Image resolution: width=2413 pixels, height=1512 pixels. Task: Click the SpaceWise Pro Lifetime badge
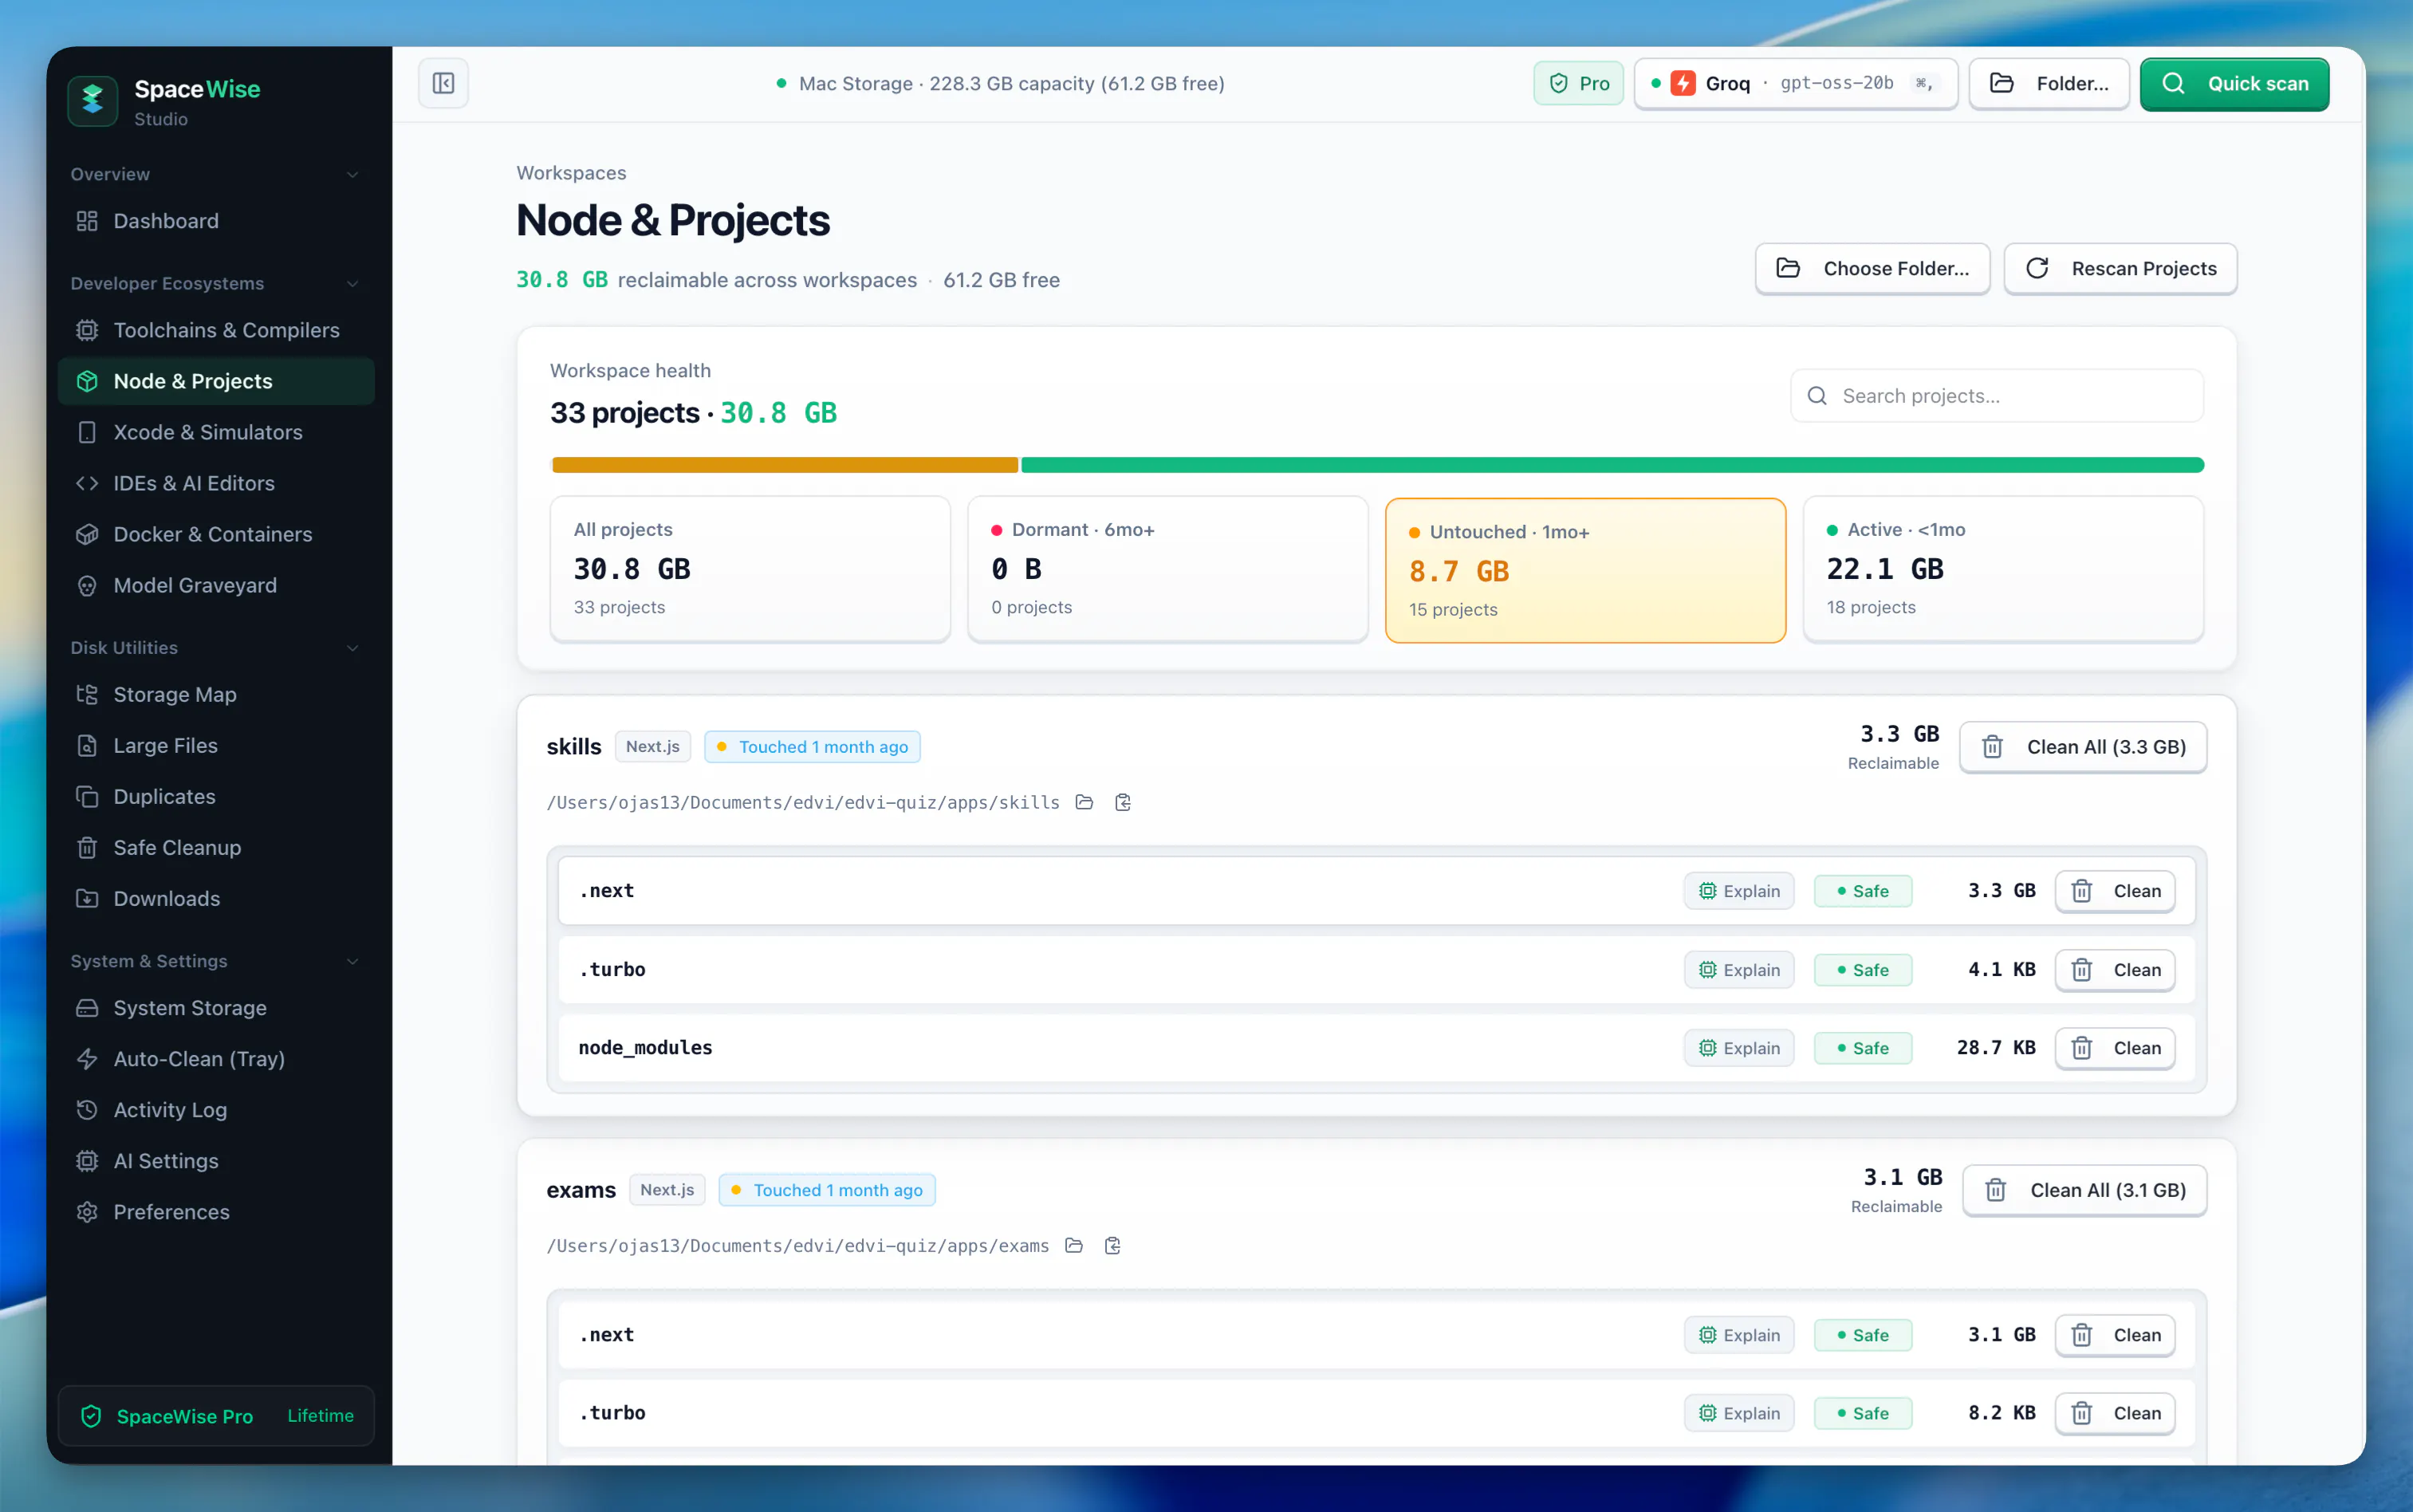click(216, 1415)
